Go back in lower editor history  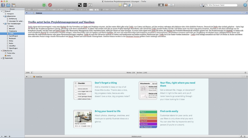pyautogui.click(x=27, y=77)
